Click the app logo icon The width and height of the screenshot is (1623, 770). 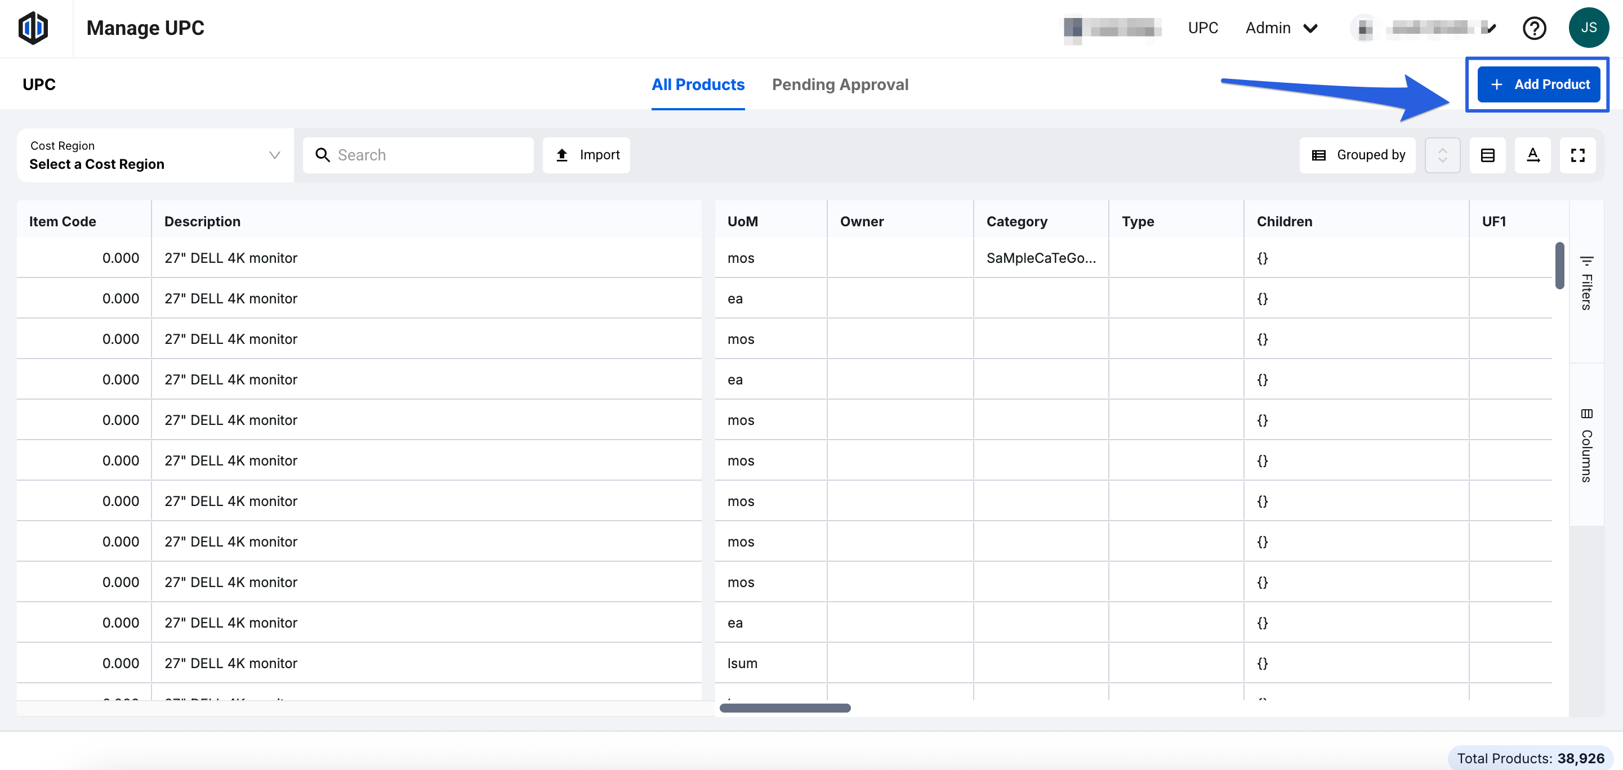coord(33,28)
